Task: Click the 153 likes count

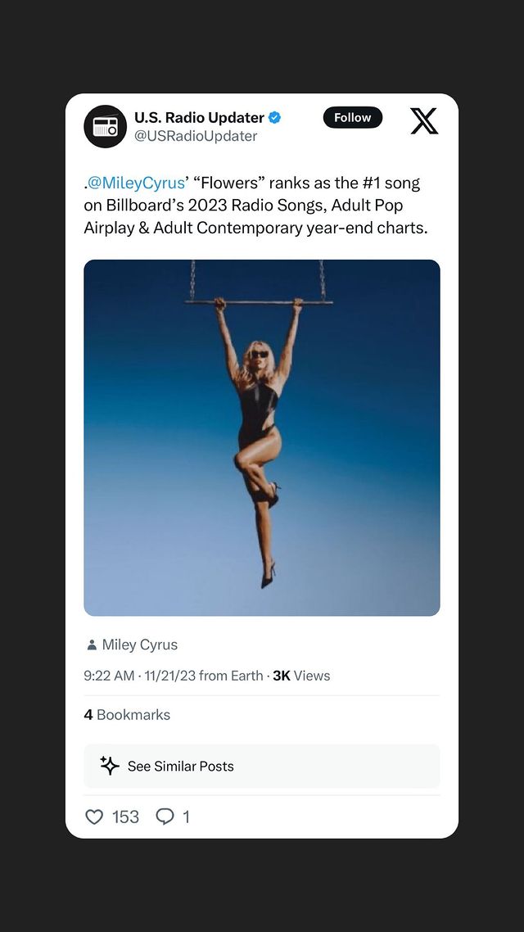Action: coord(125,817)
